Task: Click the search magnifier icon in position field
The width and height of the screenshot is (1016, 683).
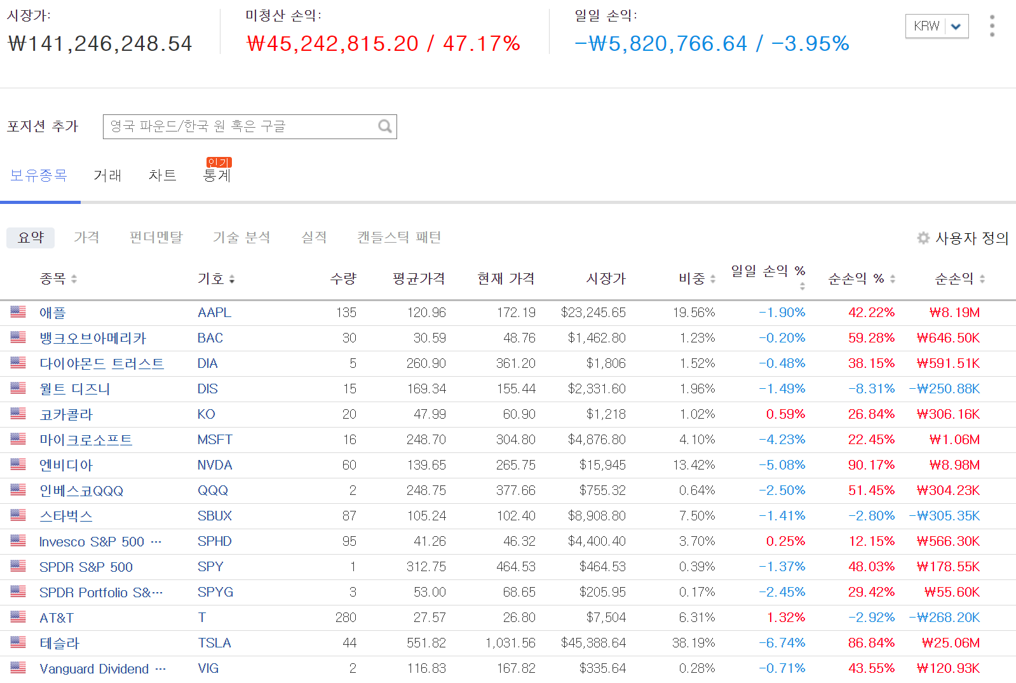Action: (x=384, y=126)
